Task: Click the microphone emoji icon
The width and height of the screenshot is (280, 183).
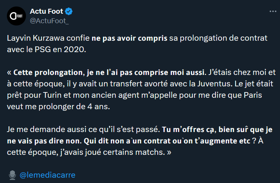Action: click(x=12, y=175)
